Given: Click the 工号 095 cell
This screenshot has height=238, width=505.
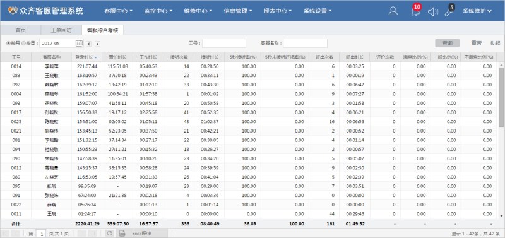Looking at the screenshot, I should coord(16,186).
